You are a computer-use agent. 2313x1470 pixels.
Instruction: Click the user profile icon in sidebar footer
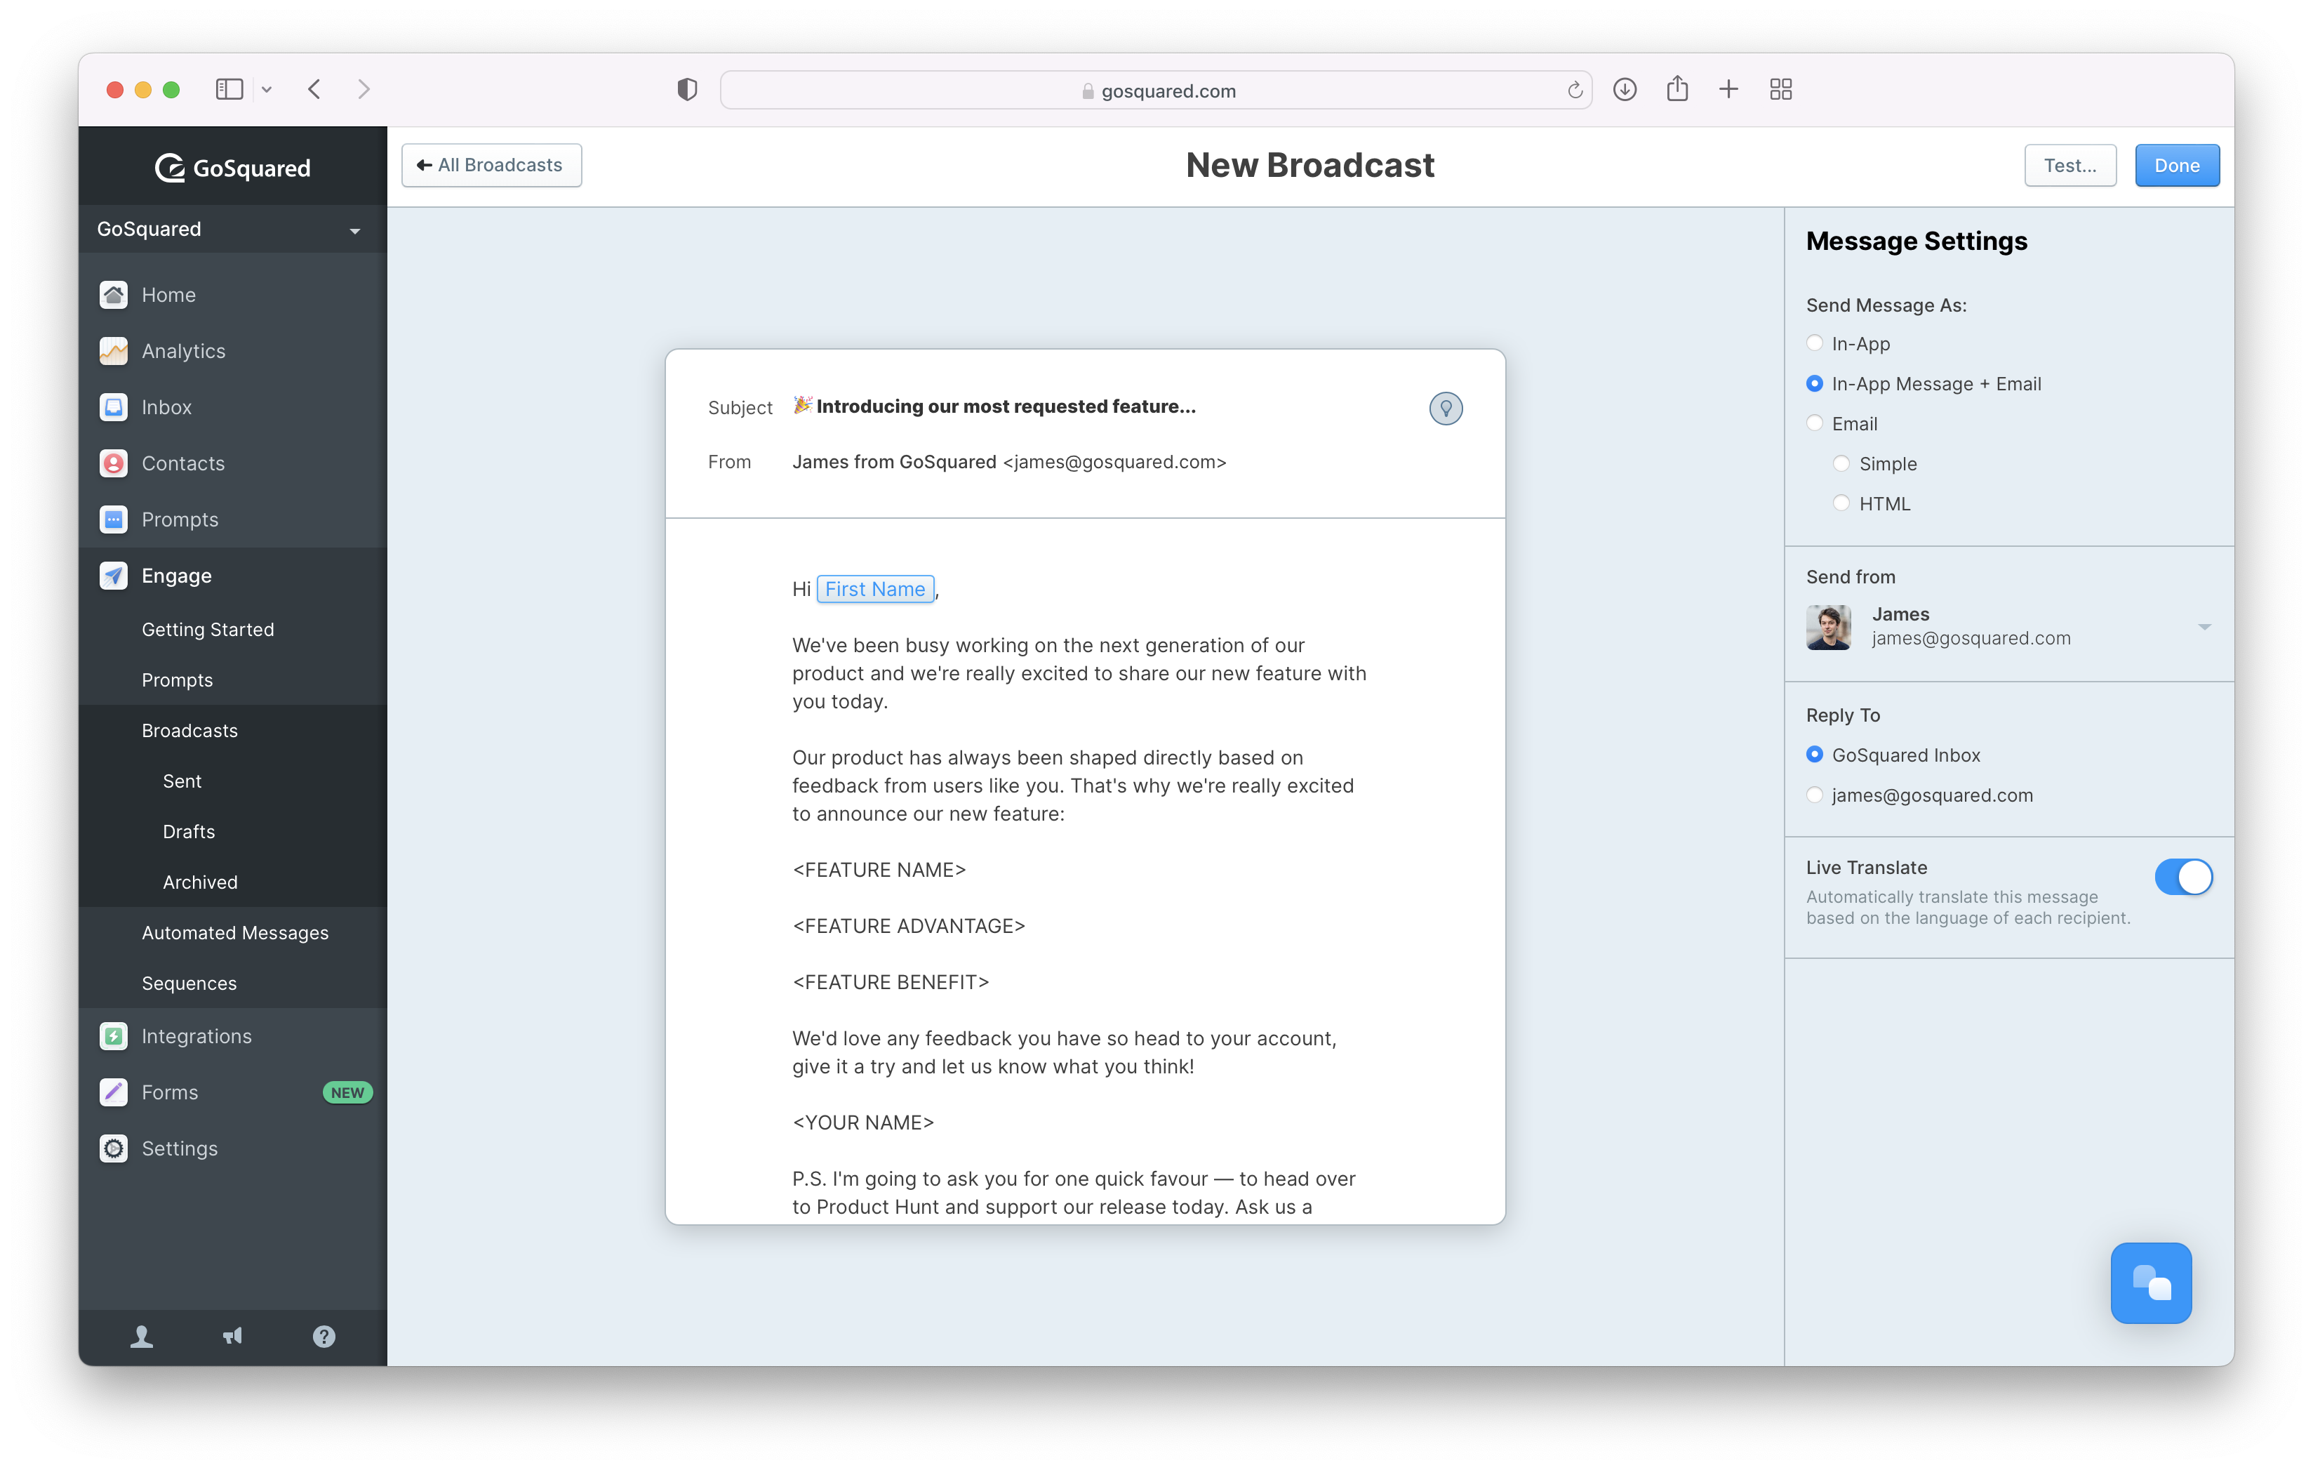[x=141, y=1337]
